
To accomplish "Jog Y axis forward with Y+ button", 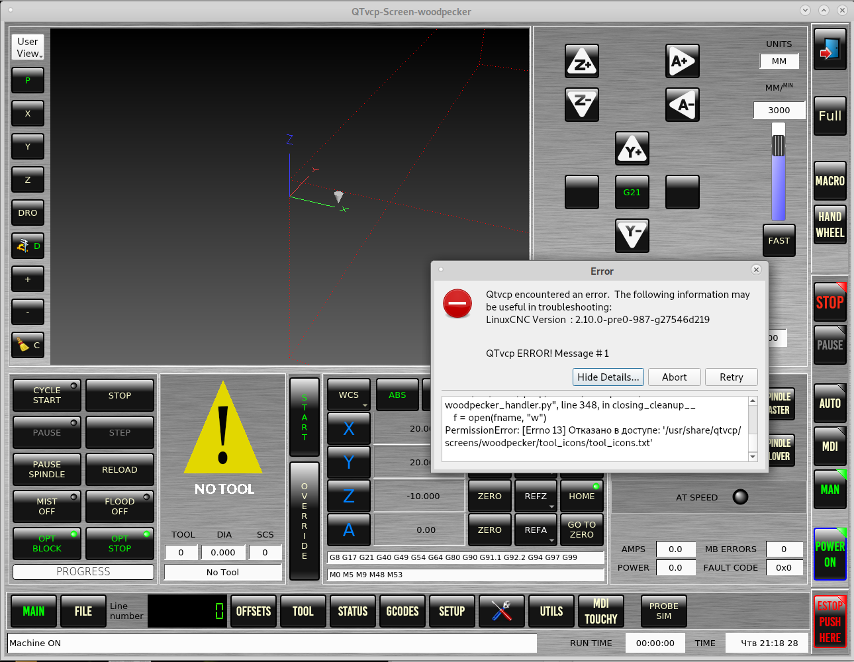I will (x=632, y=148).
